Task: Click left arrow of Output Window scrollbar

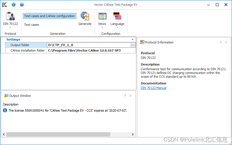Action: (4, 134)
